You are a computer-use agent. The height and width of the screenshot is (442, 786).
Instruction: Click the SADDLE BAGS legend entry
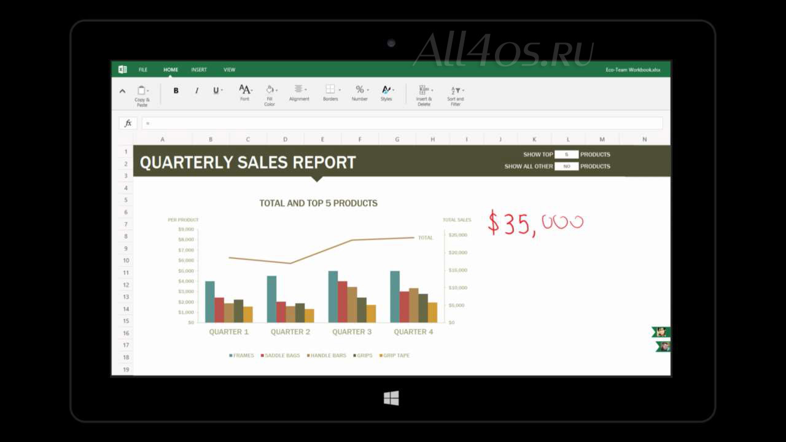click(x=281, y=355)
